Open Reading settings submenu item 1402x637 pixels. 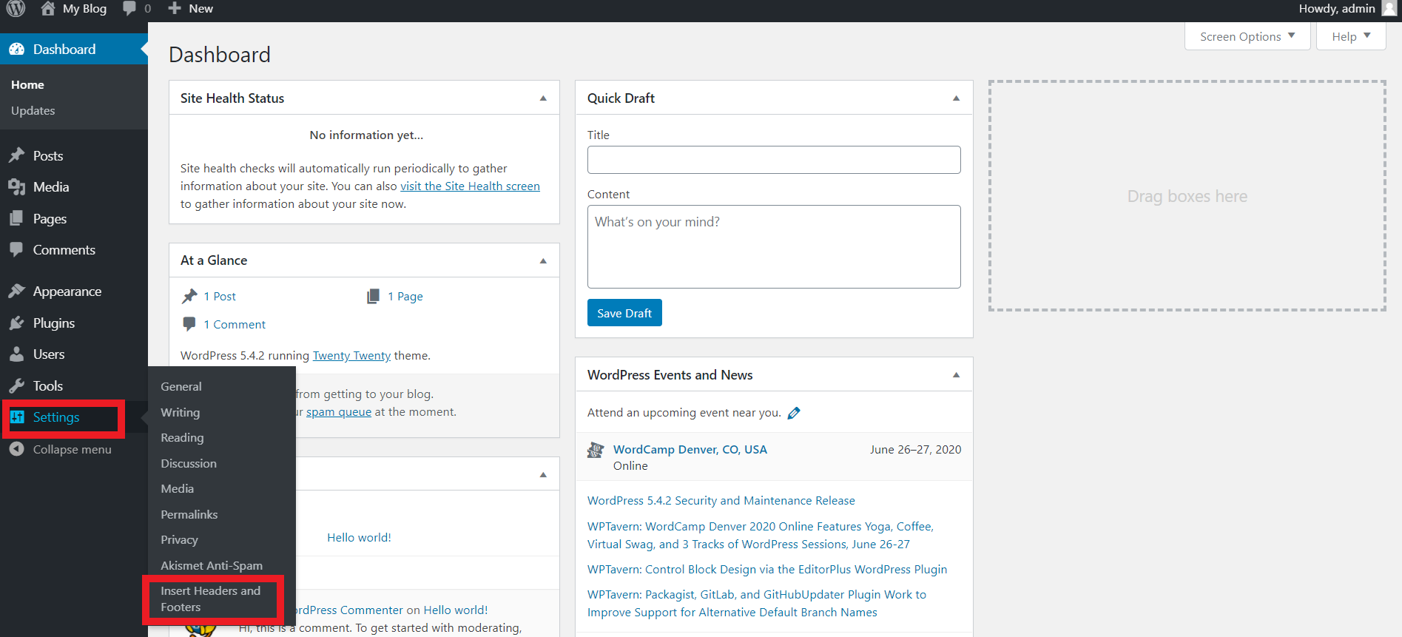(182, 437)
